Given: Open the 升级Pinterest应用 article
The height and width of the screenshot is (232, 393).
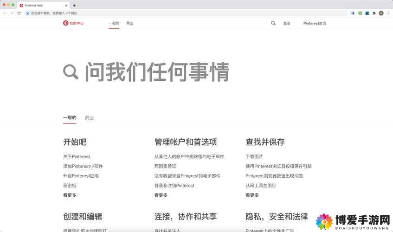Looking at the screenshot, I should 81,176.
